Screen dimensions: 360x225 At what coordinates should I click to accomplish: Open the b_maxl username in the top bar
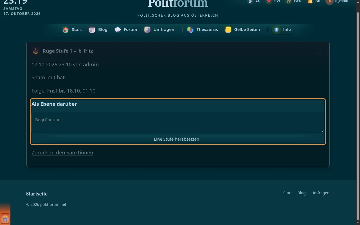tap(342, 1)
